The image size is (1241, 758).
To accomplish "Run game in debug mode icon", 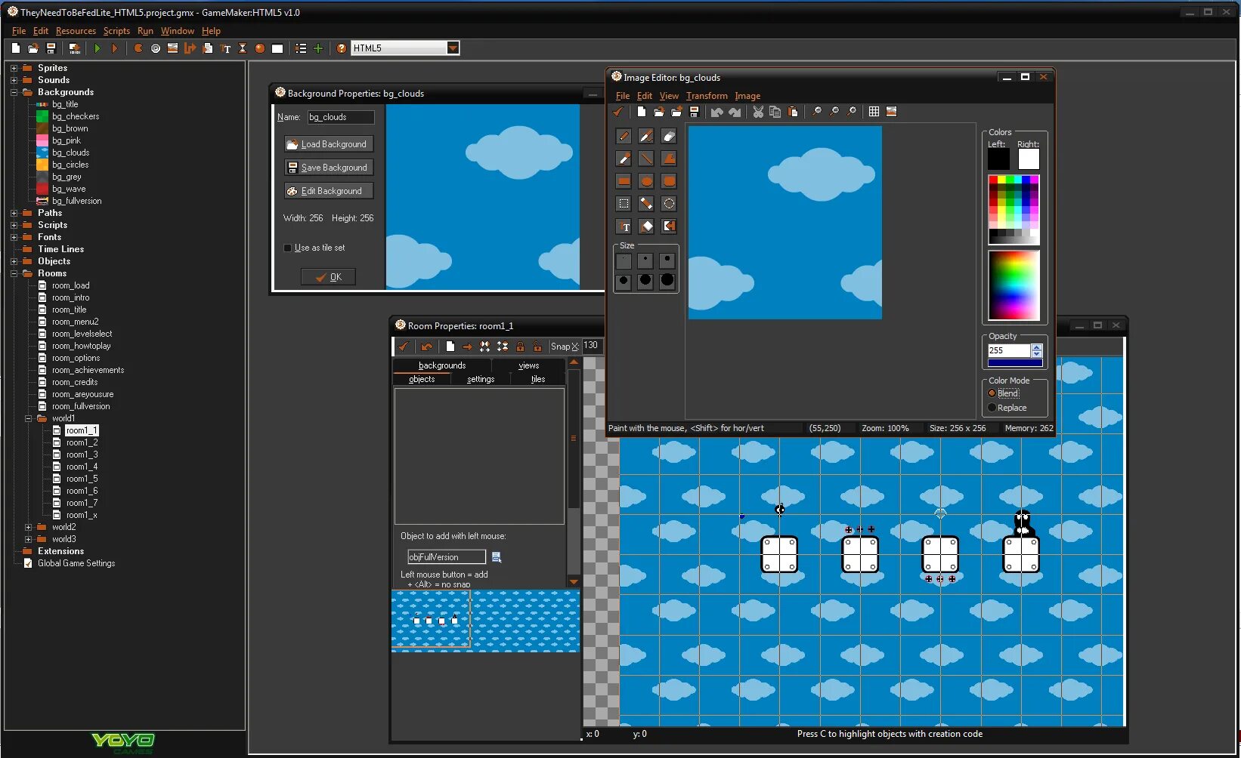I will [x=115, y=48].
